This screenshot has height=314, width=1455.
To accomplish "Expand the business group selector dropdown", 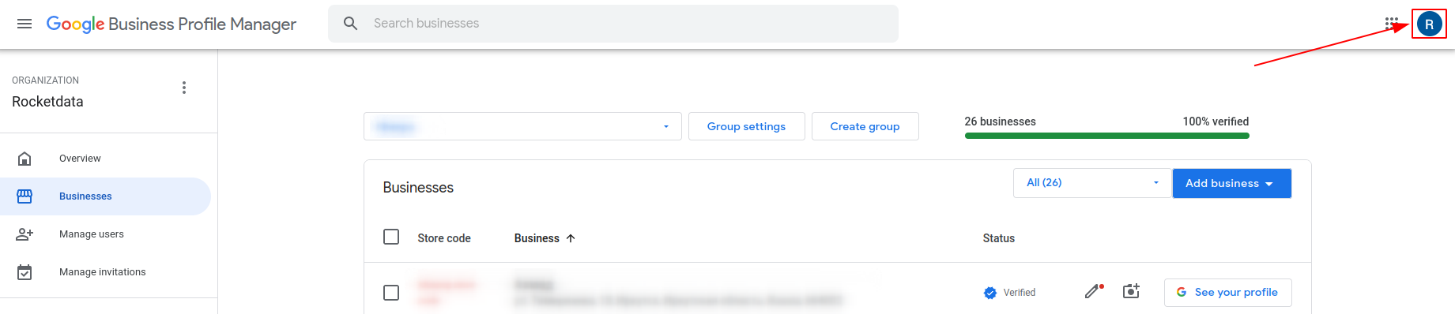I will point(522,126).
